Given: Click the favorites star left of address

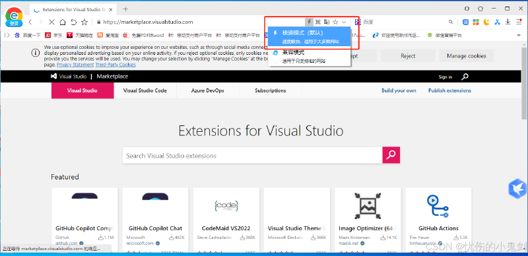Looking at the screenshot, I should coord(84,22).
